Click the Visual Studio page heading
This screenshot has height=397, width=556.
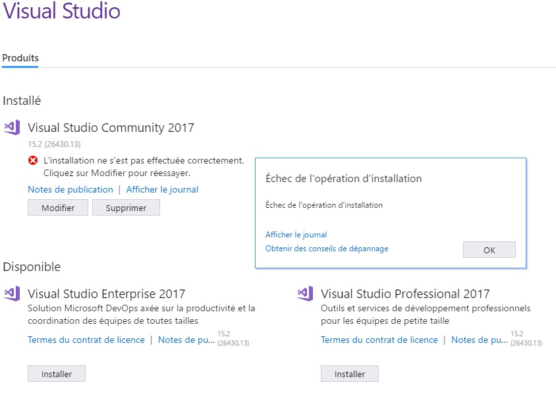click(63, 12)
